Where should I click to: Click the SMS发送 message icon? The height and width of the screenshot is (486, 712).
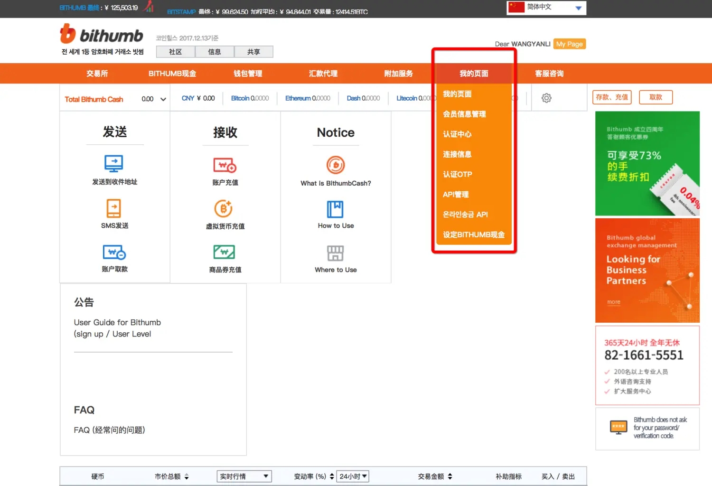coord(114,208)
